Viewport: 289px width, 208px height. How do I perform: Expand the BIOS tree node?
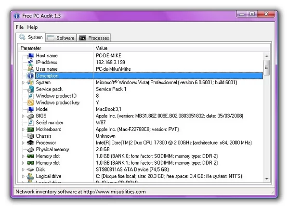tap(23, 116)
